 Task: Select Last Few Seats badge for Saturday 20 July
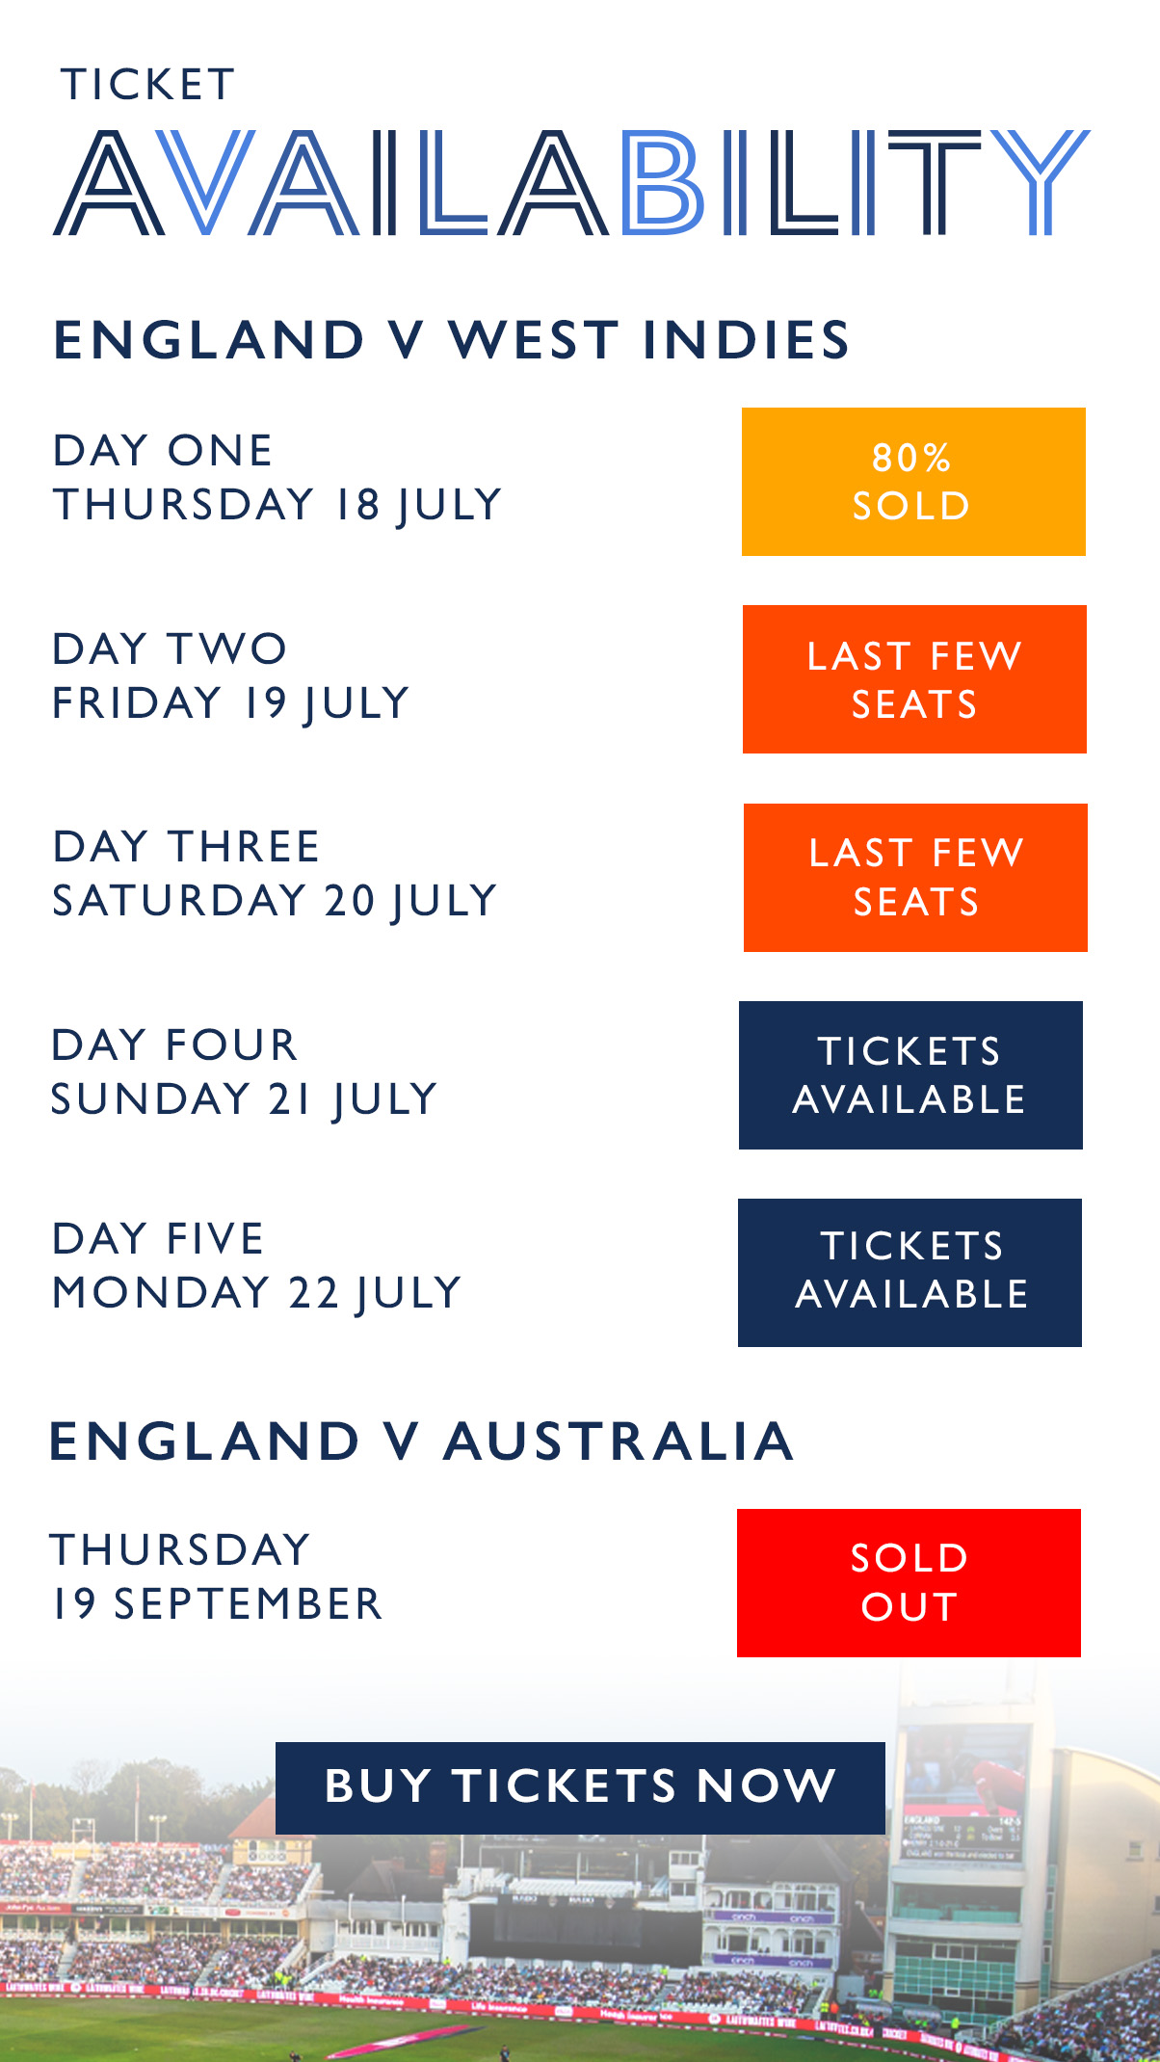(x=915, y=878)
